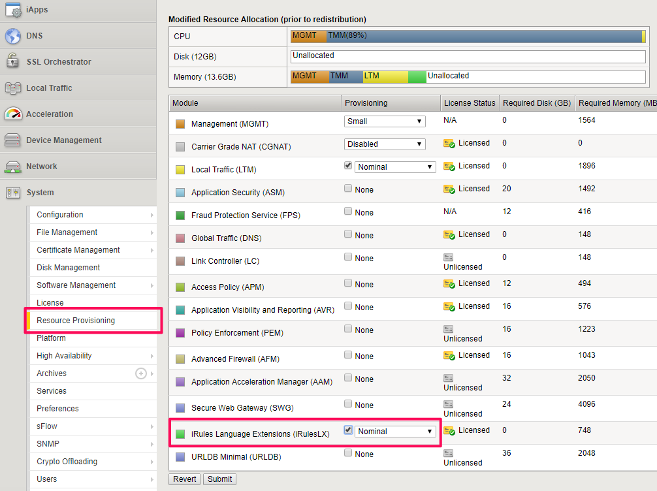This screenshot has width=657, height=491.
Task: Click the Disk Unallocated allocation bar
Action: tap(468, 57)
